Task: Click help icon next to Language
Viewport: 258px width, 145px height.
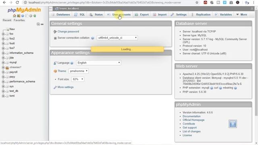Action: (x=72, y=63)
